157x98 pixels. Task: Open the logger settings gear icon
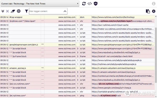pyautogui.click(x=154, y=11)
